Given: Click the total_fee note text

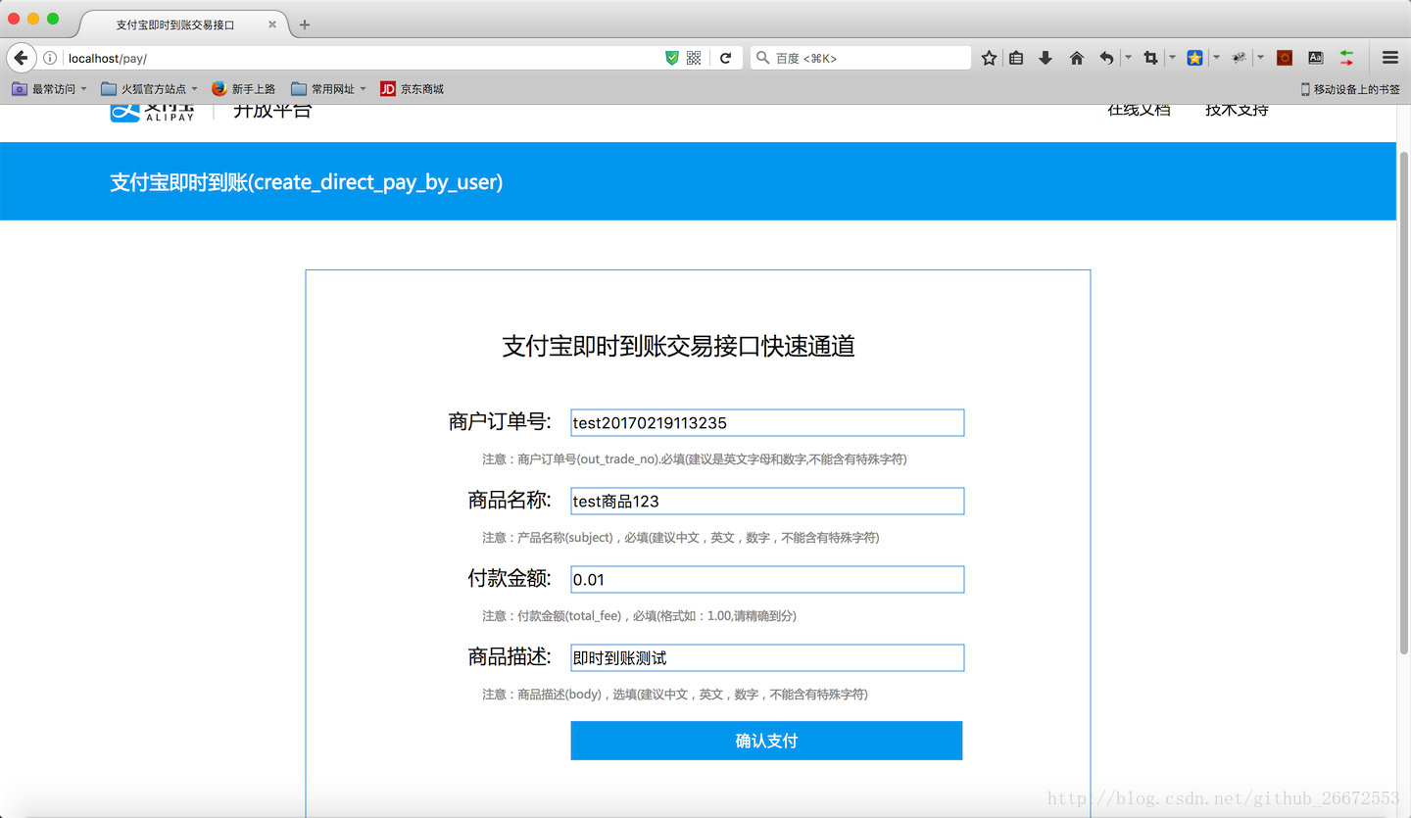Looking at the screenshot, I should (x=639, y=616).
